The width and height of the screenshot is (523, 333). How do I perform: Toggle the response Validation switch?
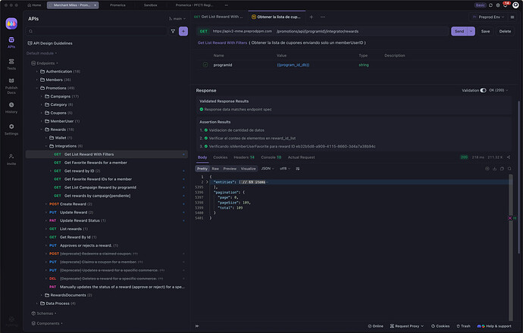click(x=484, y=90)
